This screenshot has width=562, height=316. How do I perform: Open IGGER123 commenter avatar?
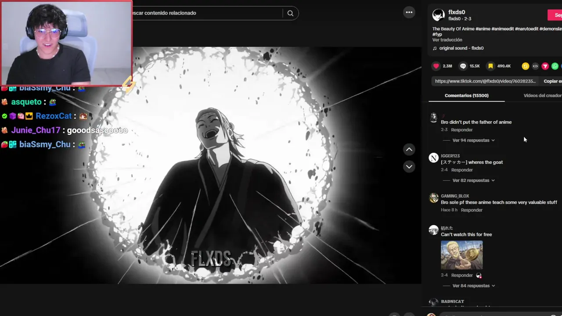(433, 158)
